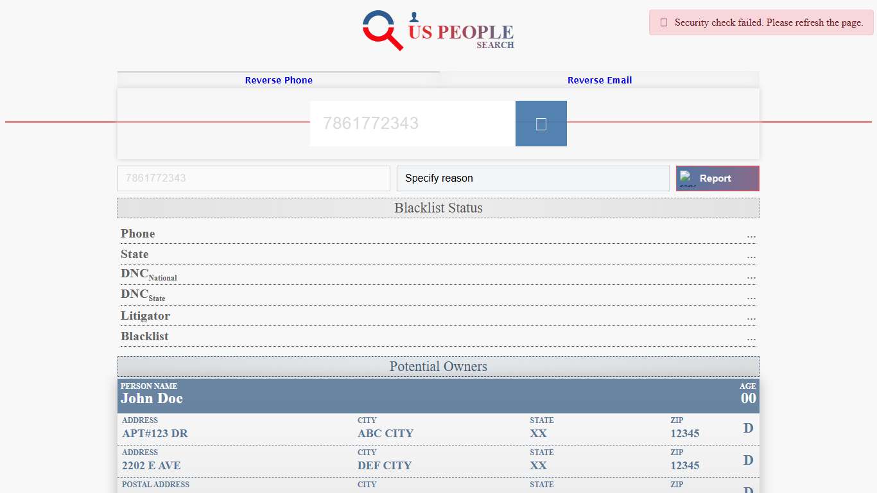Switch to the Reverse Email tab
The height and width of the screenshot is (493, 877).
(599, 80)
